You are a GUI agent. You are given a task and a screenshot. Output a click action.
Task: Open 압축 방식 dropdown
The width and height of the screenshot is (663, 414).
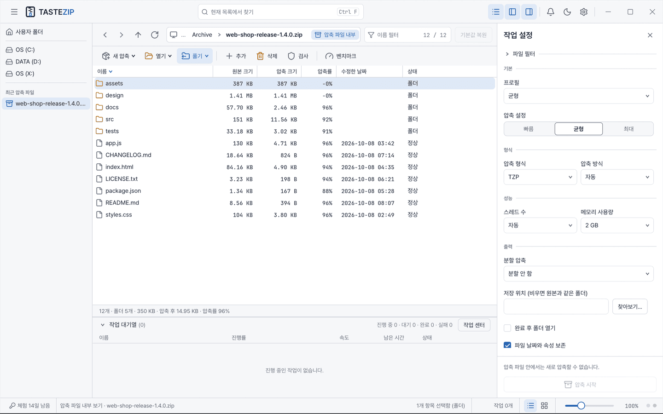coord(617,177)
